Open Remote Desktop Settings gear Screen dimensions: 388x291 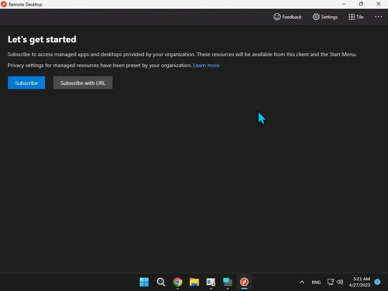pos(325,17)
